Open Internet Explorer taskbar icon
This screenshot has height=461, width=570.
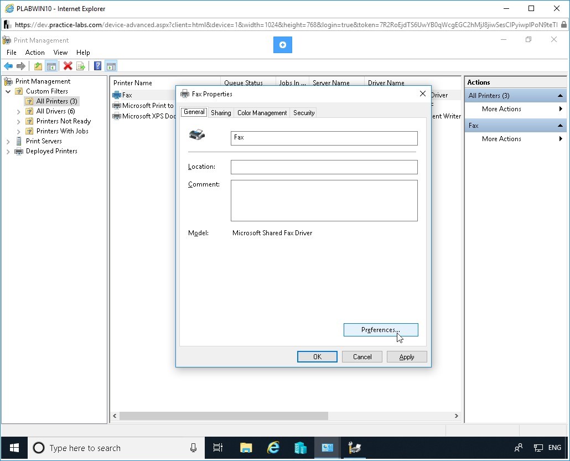[x=273, y=448]
